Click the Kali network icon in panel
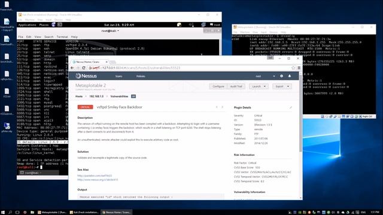This screenshot has height=215, width=383. pyautogui.click(x=203, y=24)
